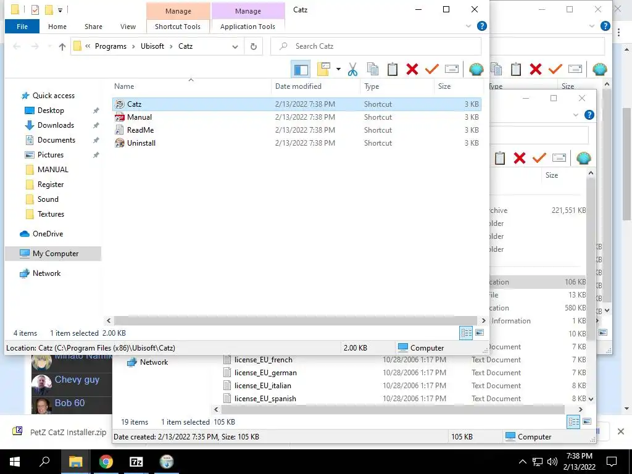Open the new folder icon's dropdown arrow

click(338, 69)
